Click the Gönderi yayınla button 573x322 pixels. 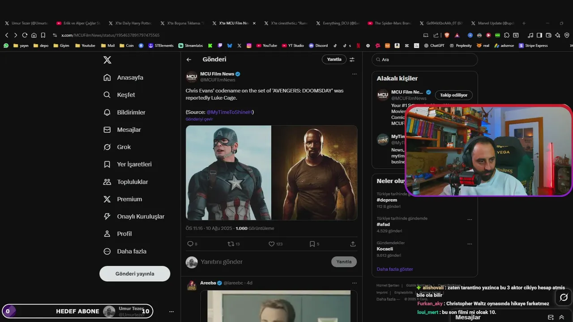(x=135, y=274)
